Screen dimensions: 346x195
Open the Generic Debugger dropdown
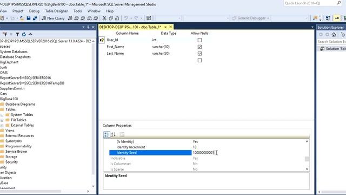[x=268, y=18]
